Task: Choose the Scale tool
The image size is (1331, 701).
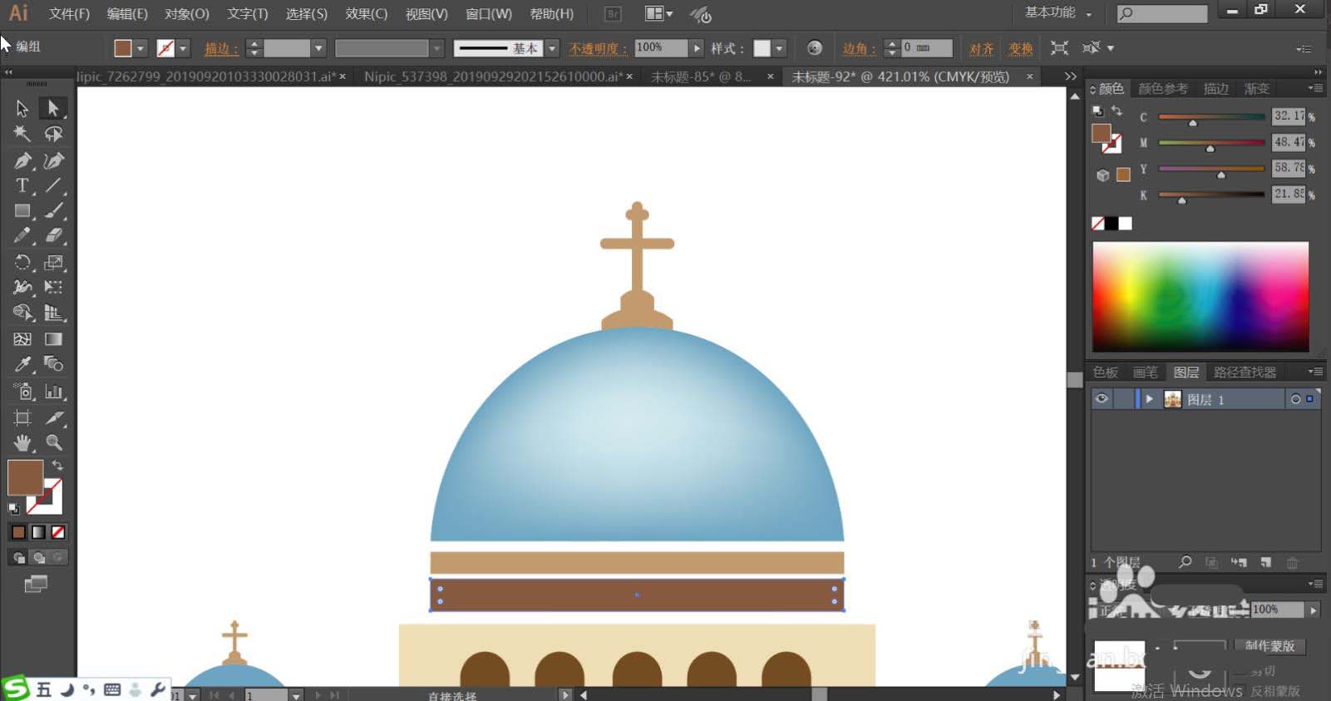Action: (53, 263)
